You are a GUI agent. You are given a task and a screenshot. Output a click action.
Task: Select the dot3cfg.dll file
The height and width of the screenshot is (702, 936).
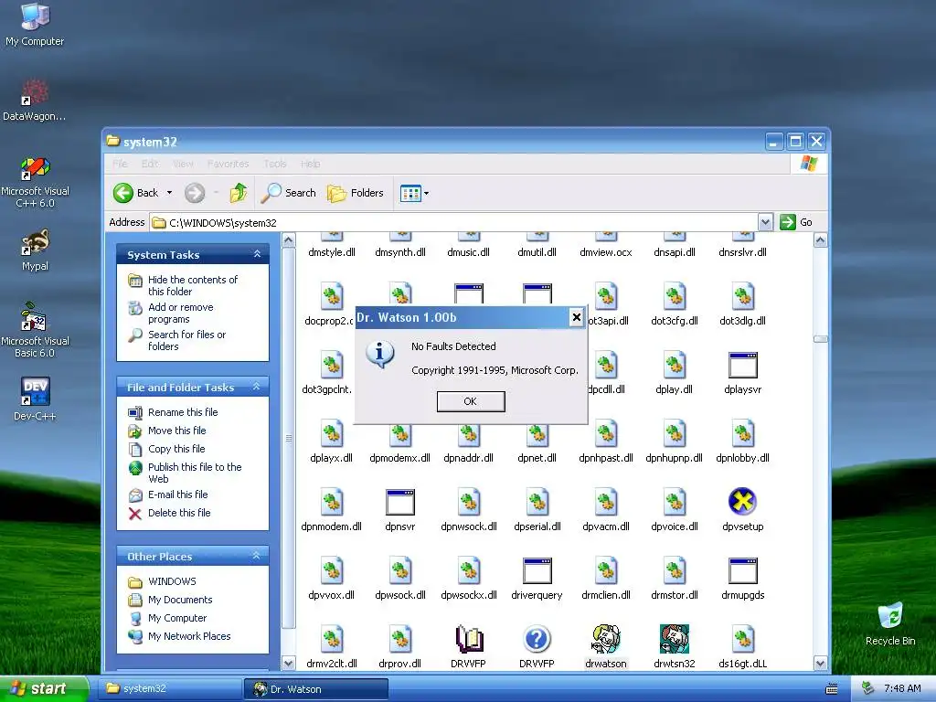point(674,303)
